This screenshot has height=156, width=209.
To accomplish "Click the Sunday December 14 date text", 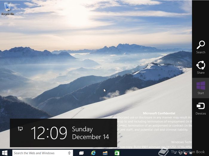I will point(90,133).
